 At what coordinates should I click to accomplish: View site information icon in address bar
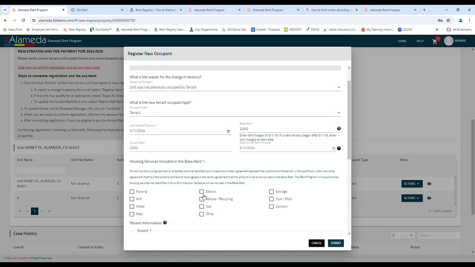coord(34,20)
